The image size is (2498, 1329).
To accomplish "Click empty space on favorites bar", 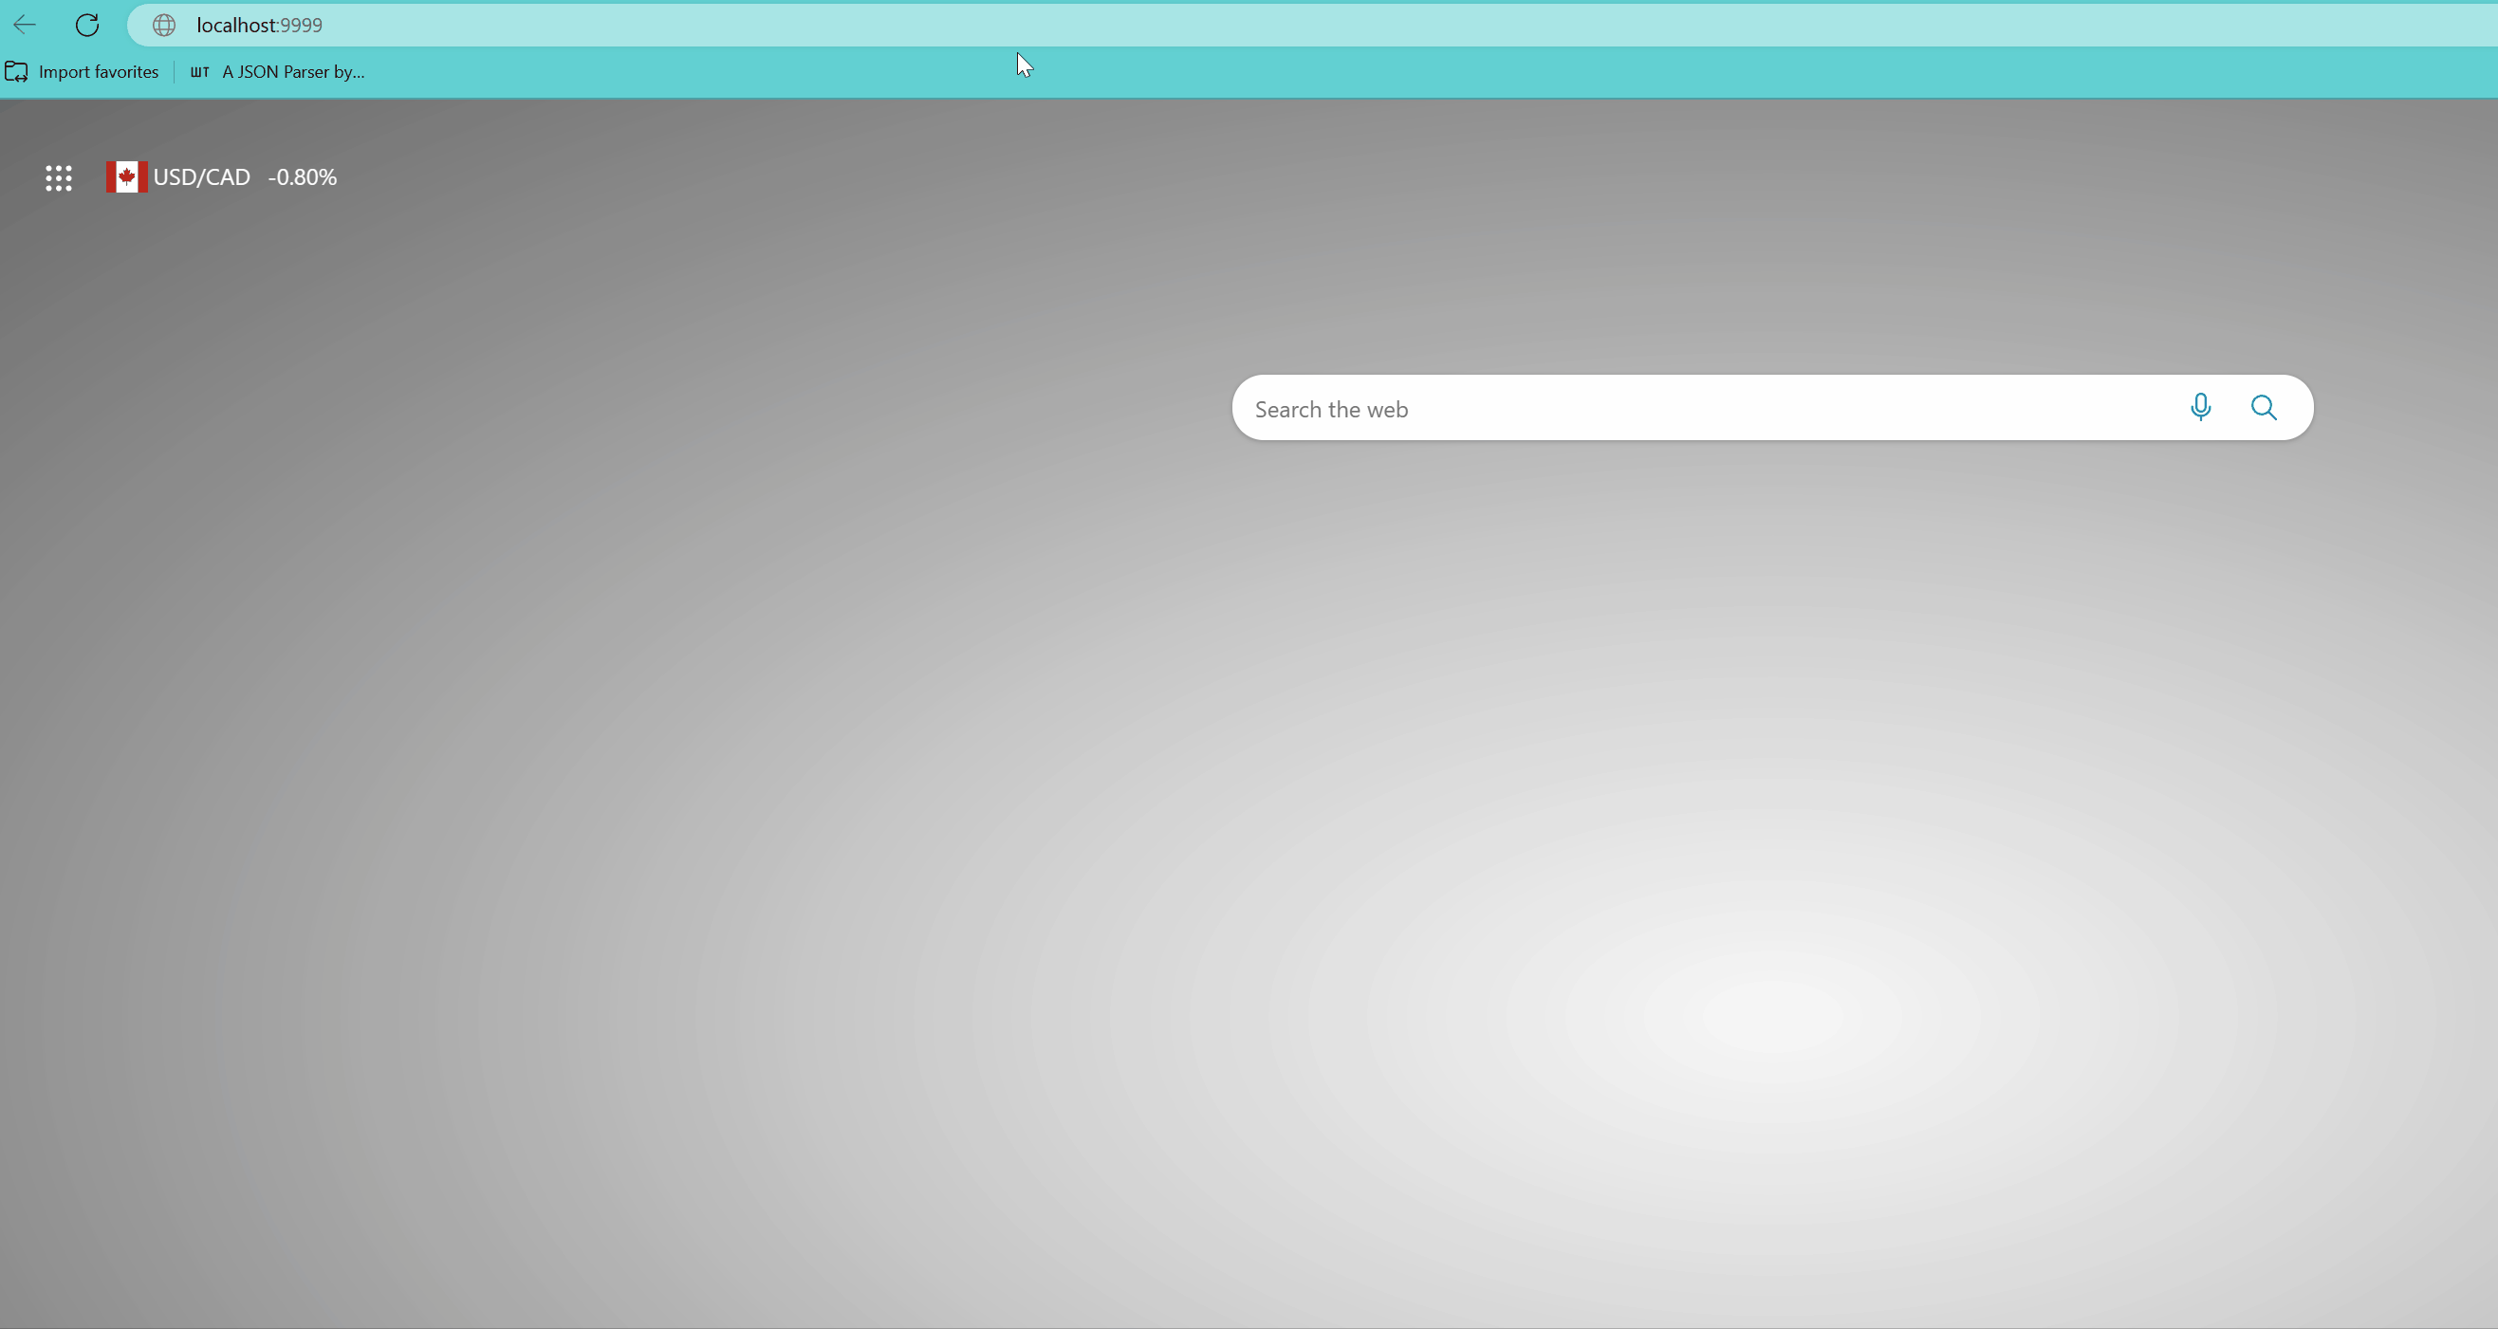I will pos(1454,72).
